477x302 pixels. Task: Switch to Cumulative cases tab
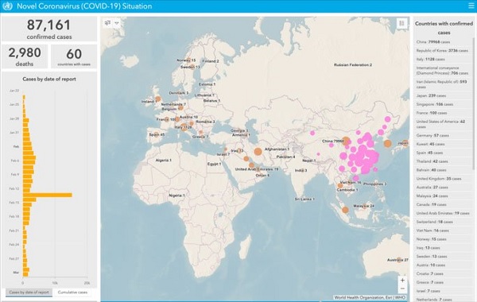click(72, 292)
